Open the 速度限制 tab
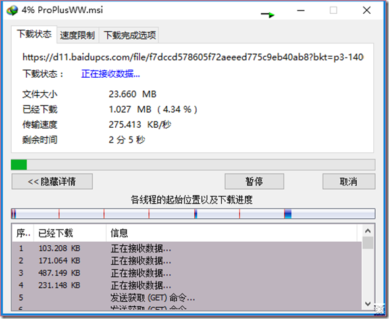This screenshot has width=389, height=319. pyautogui.click(x=78, y=36)
